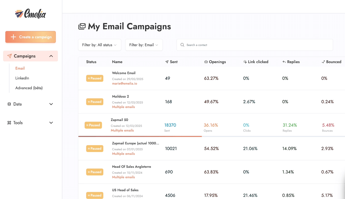Expand the Data section chevron

point(51,104)
